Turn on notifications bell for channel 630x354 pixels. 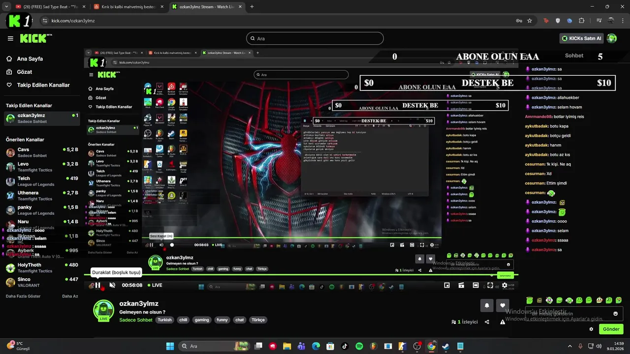[x=487, y=305]
